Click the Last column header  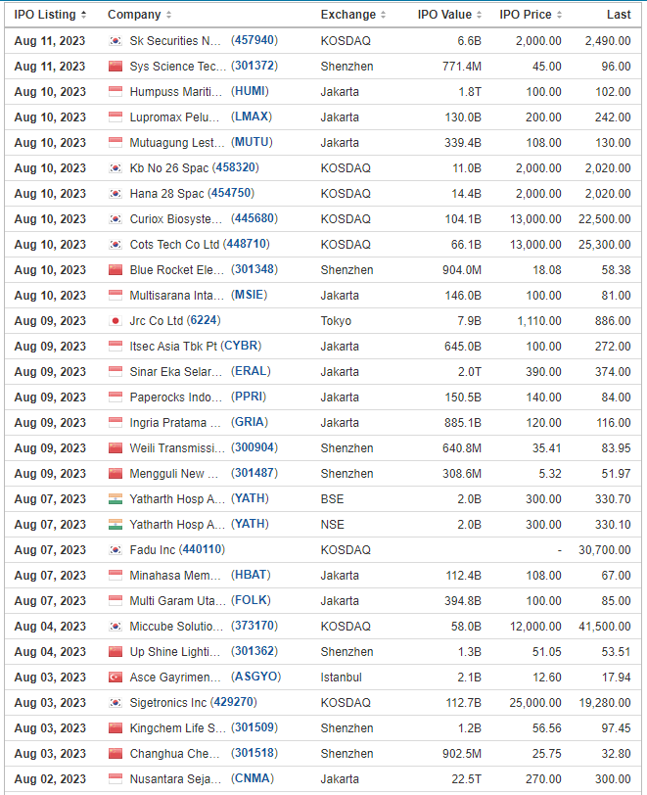[x=619, y=15]
